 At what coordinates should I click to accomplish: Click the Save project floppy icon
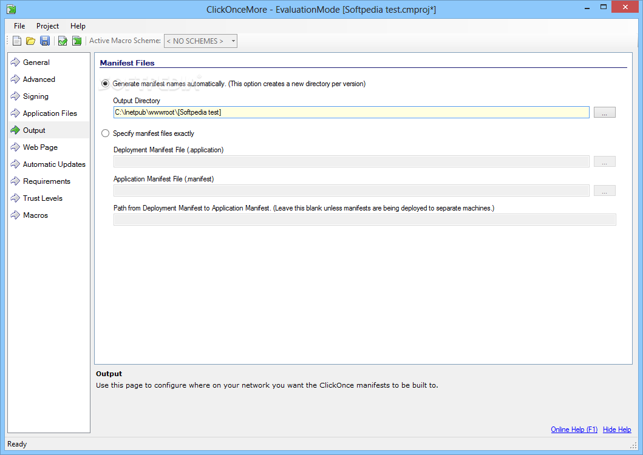(x=45, y=41)
